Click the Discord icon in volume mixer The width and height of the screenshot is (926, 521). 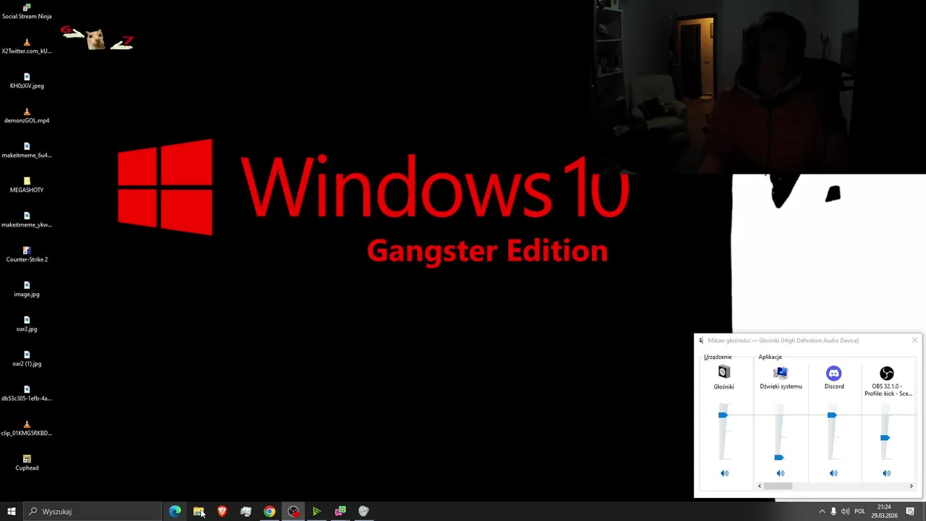pos(833,373)
